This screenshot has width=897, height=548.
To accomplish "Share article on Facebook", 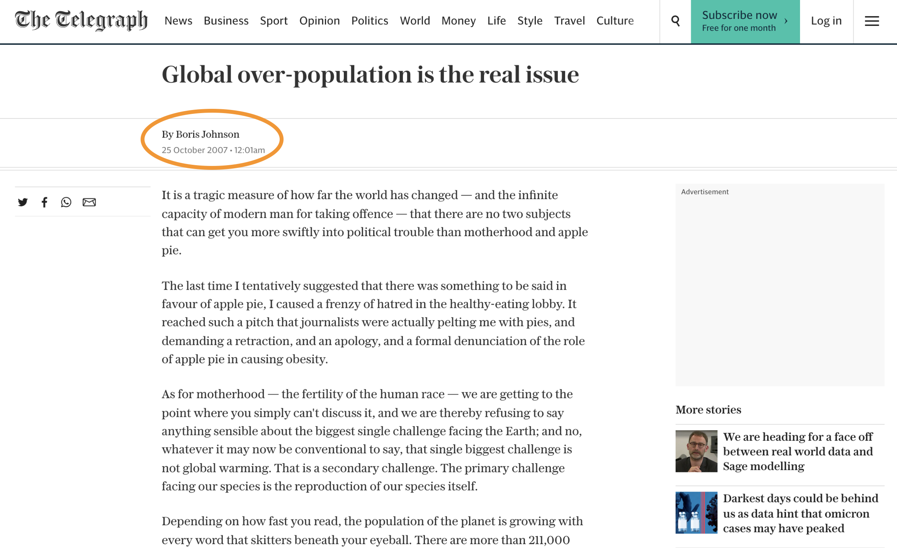I will click(44, 202).
